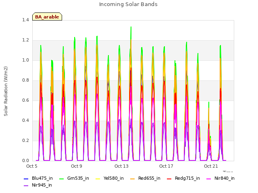Select the Nir945_in legend label
Viewport: 258px width, 193px height.
tap(42, 185)
